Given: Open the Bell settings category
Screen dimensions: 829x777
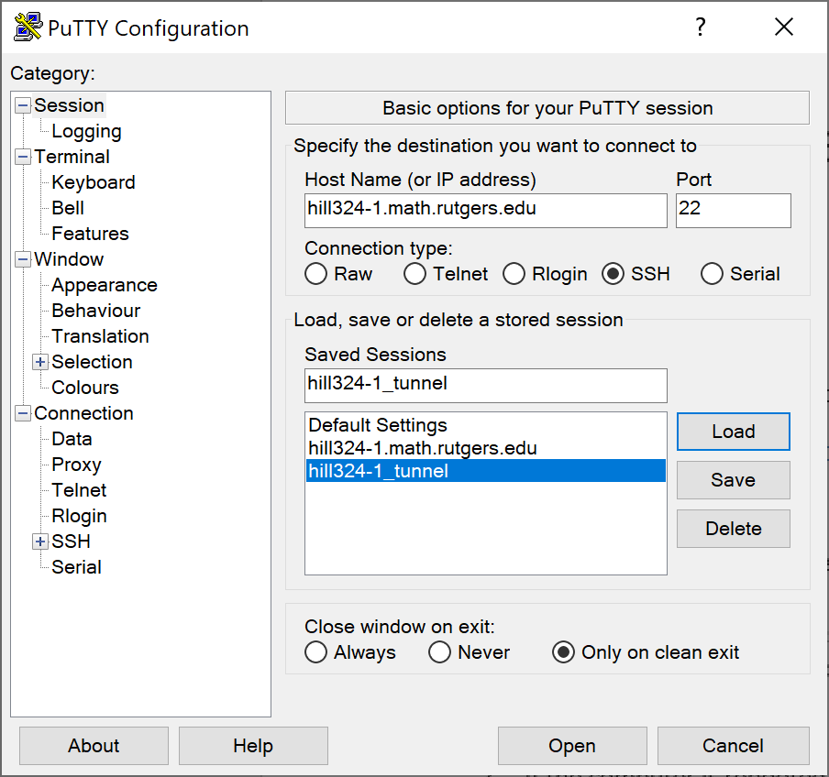Looking at the screenshot, I should [x=68, y=208].
